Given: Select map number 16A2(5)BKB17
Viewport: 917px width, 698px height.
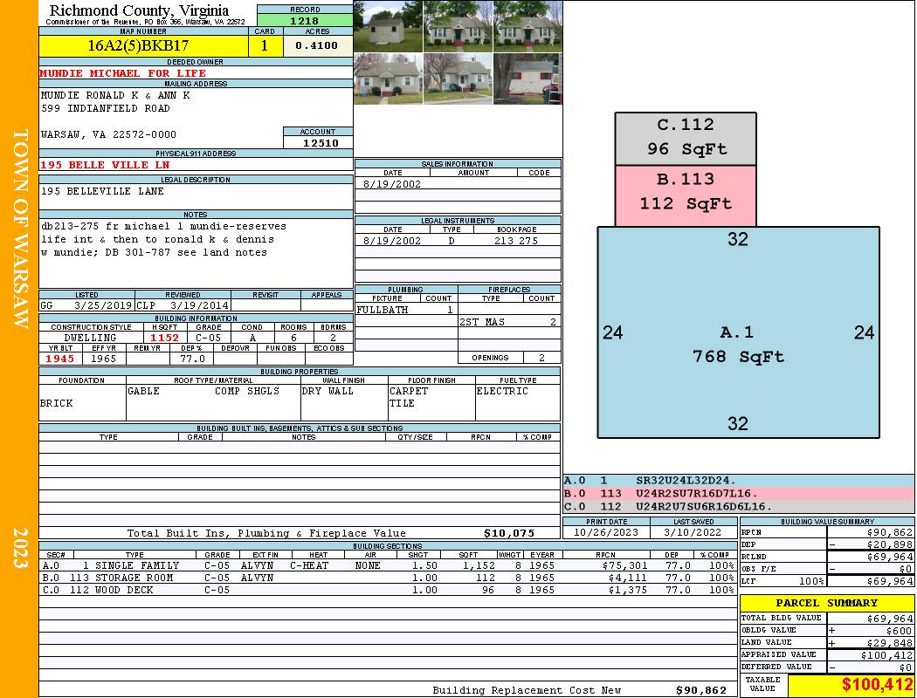Looking at the screenshot, I should coord(138,45).
